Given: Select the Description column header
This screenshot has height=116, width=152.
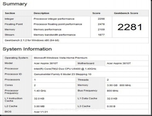Looking at the screenshot, I should point(41,13).
